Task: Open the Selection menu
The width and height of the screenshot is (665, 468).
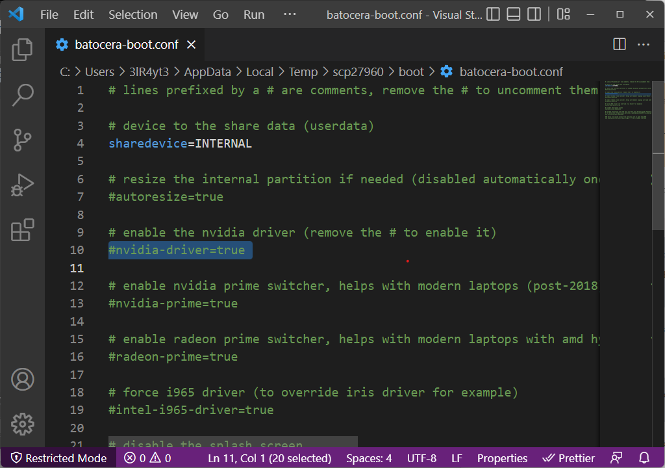Action: click(132, 15)
